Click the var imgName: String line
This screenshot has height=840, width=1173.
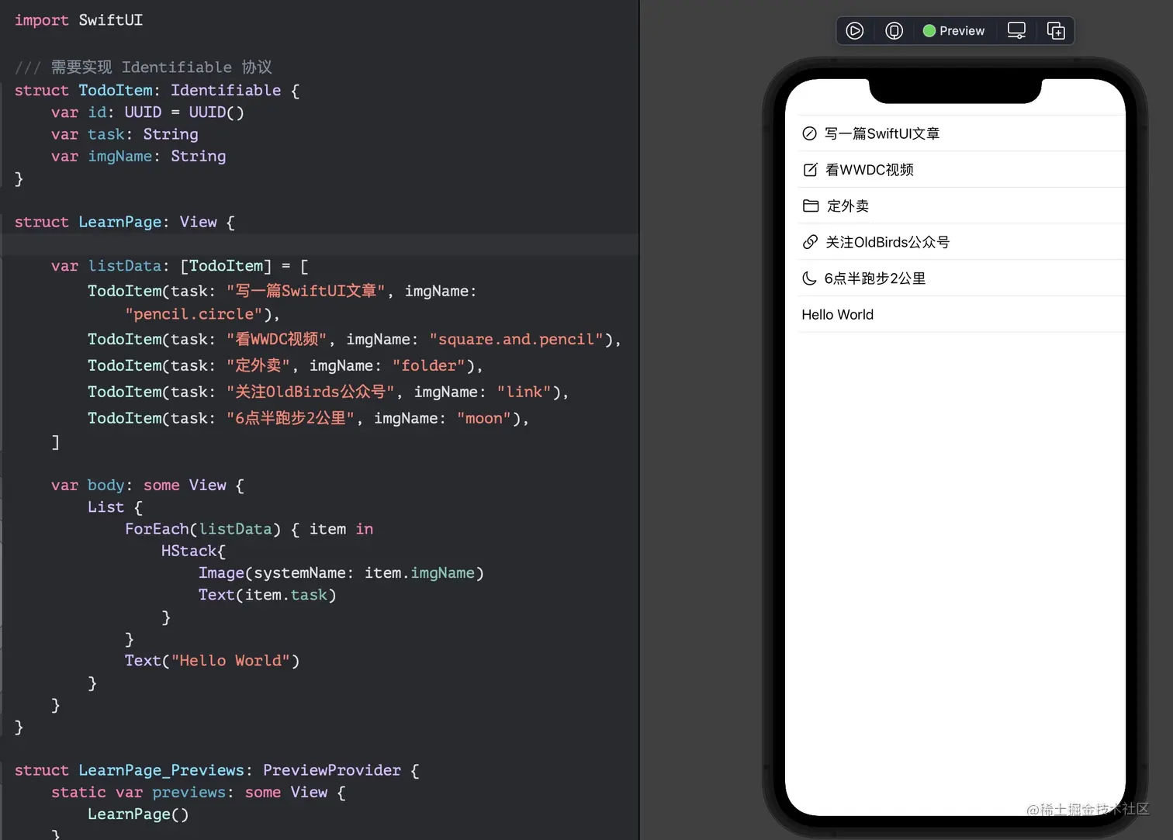tap(139, 157)
